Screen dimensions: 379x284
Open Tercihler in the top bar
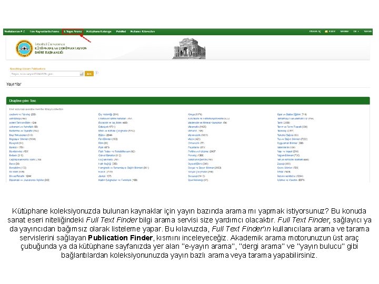pos(344,32)
